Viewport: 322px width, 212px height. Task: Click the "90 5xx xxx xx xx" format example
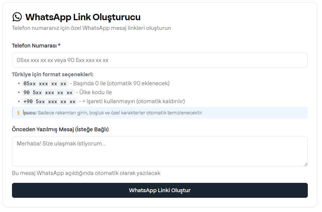(48, 92)
